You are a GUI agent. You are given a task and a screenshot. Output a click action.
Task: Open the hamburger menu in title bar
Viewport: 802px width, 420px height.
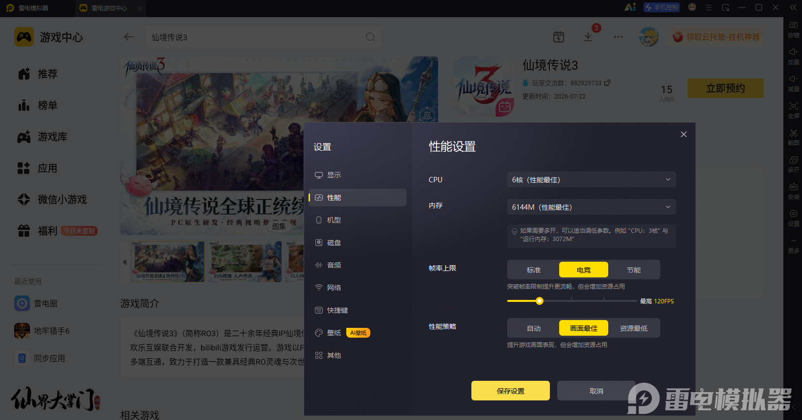708,7
